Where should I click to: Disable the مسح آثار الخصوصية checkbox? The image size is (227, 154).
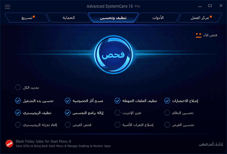68,101
